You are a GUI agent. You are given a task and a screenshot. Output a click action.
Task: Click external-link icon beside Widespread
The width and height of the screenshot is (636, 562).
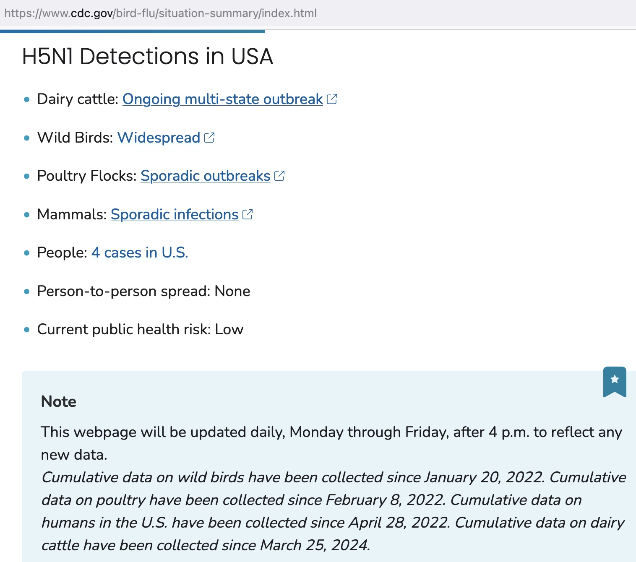(209, 138)
